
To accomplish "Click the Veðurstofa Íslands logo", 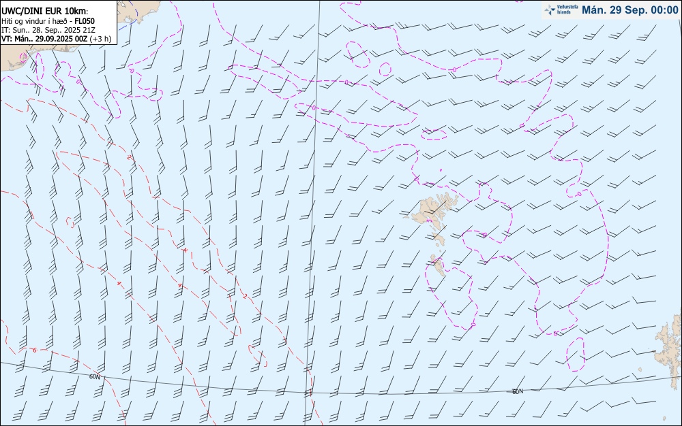I will point(562,10).
